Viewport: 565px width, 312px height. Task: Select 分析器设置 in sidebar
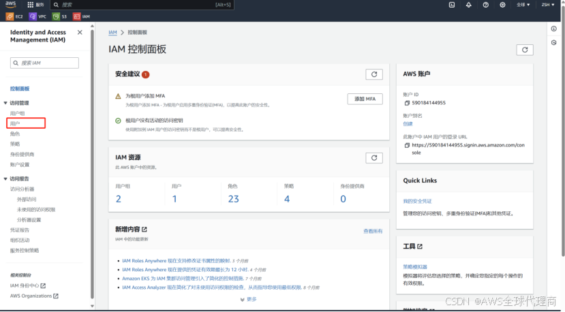click(x=29, y=220)
